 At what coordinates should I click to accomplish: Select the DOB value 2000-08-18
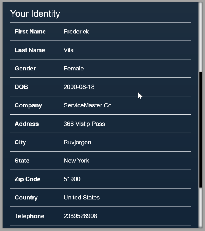pyautogui.click(x=79, y=87)
